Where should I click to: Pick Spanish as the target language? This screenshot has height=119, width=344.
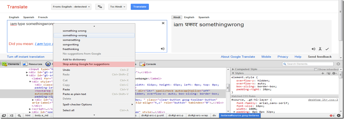tap(204, 17)
